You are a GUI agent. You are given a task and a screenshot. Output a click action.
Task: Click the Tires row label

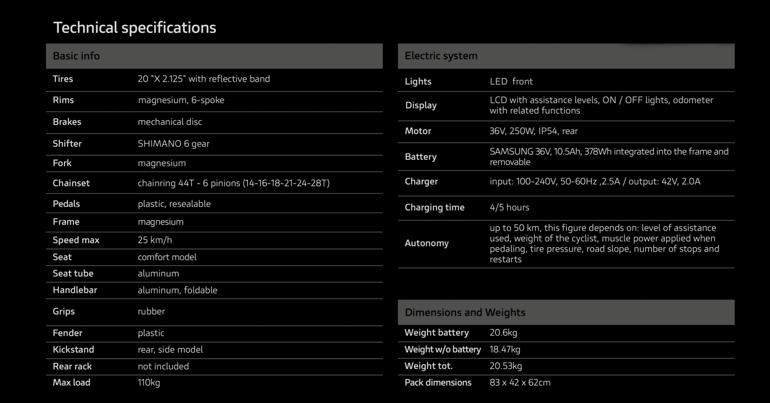tap(63, 79)
